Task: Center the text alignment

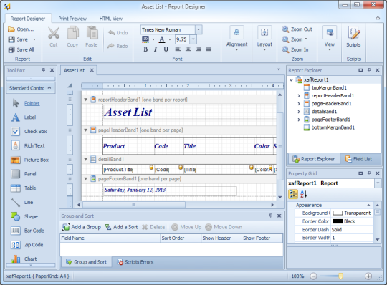Action: coord(188,49)
